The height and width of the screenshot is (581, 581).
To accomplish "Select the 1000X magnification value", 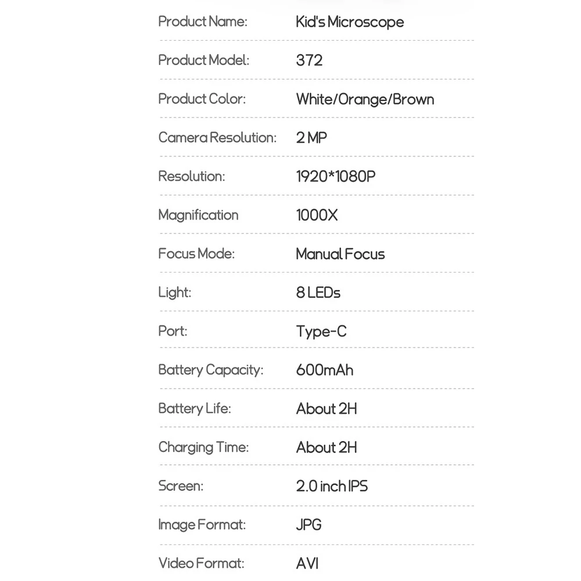I will (317, 216).
